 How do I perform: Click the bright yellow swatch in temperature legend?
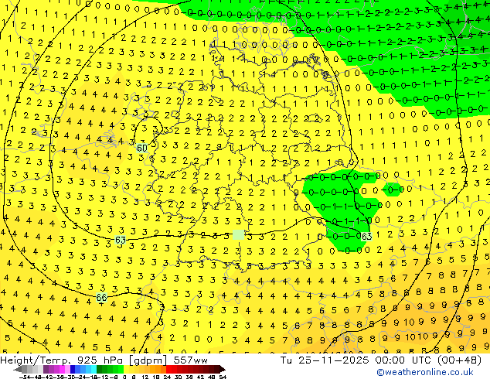(x=126, y=370)
